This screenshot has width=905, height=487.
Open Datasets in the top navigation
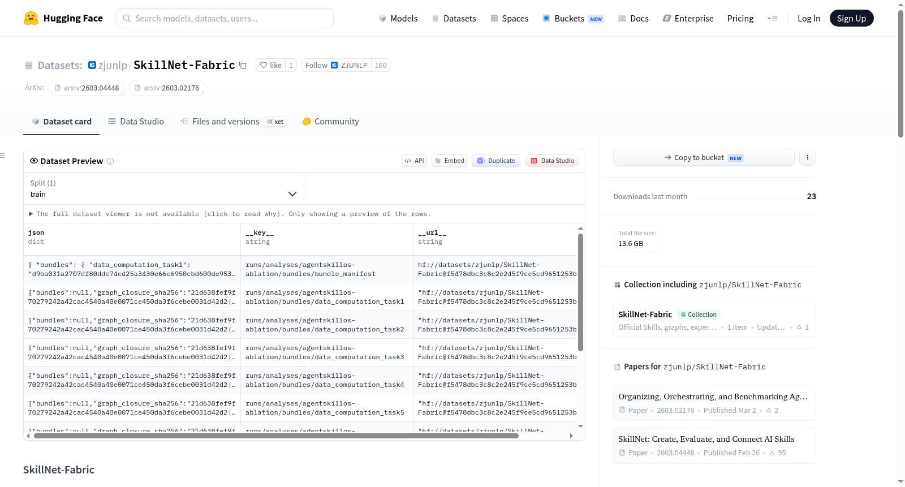click(454, 19)
